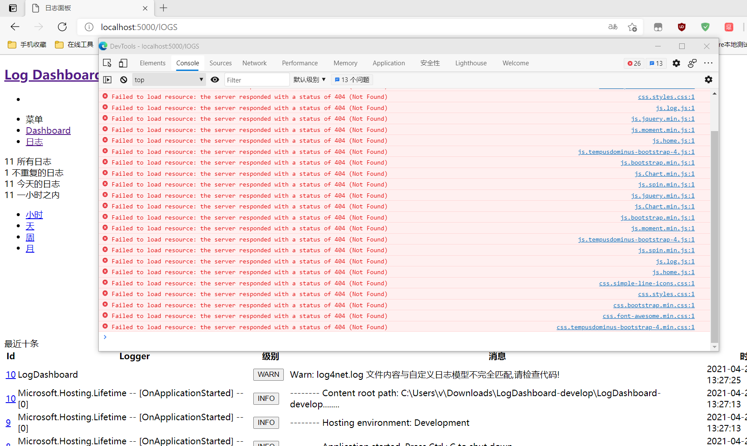This screenshot has height=446, width=747.
Task: Open the top frame context dropdown
Action: pyautogui.click(x=169, y=79)
